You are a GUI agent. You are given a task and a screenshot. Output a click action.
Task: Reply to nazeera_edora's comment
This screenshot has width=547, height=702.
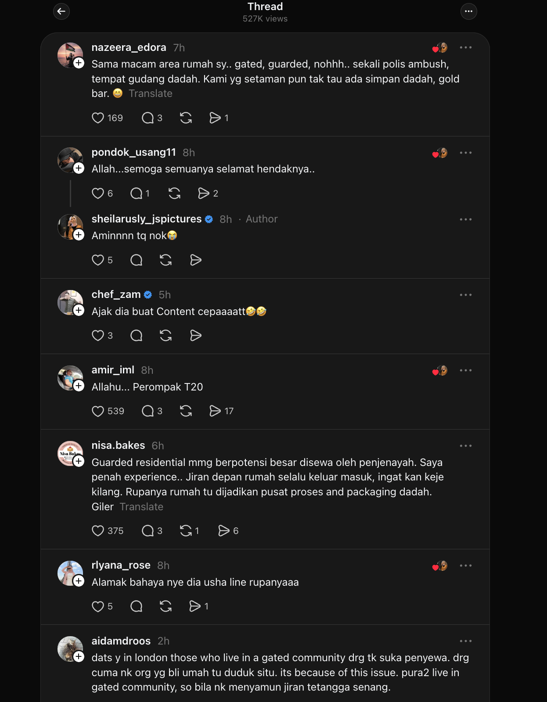pos(148,118)
